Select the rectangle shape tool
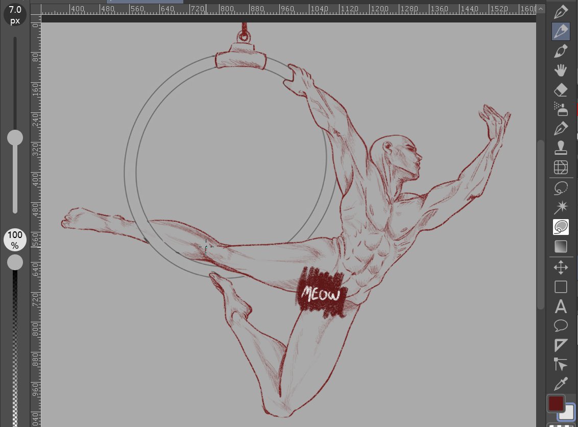The width and height of the screenshot is (578, 427). [561, 287]
